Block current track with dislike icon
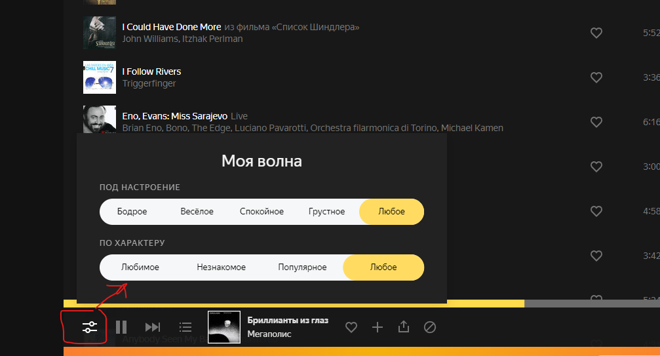Image resolution: width=660 pixels, height=356 pixels. click(x=430, y=327)
